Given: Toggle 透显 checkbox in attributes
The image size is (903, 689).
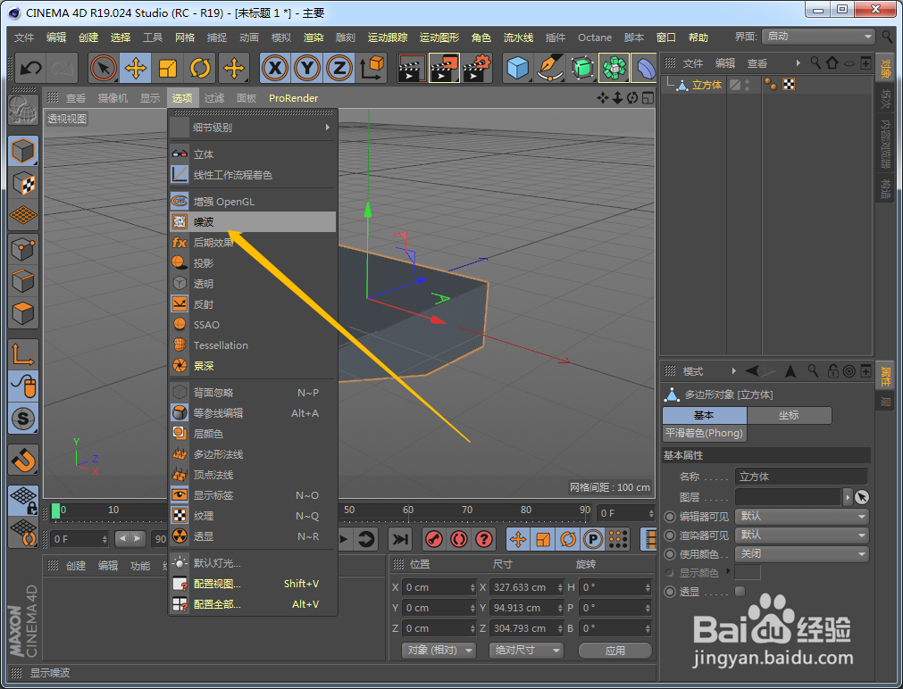Looking at the screenshot, I should 740,591.
